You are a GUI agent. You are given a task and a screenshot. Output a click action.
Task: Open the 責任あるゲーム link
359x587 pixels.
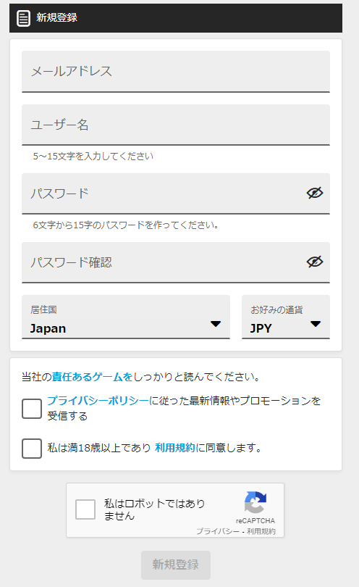tap(92, 377)
